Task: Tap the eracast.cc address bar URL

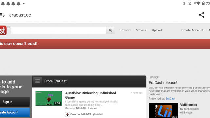Action: pos(20,15)
